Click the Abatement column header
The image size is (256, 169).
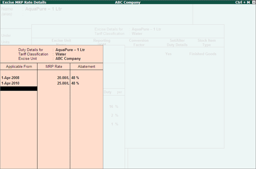click(87, 66)
